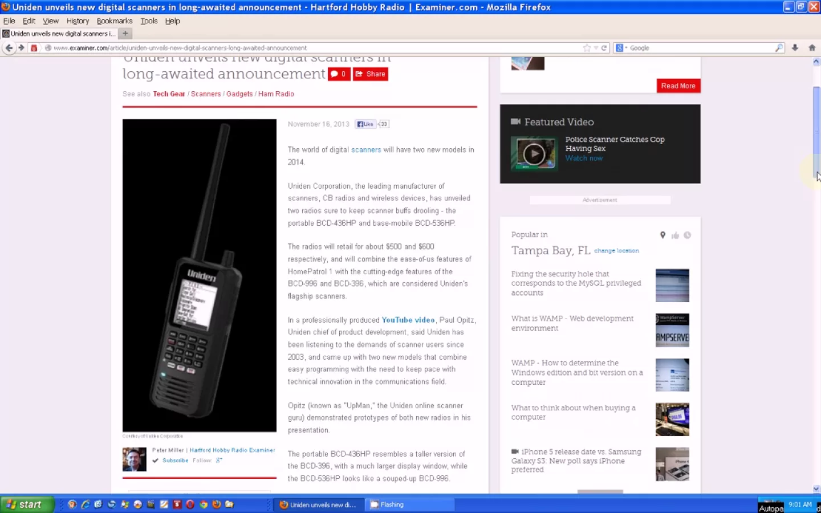Open the Help menu
The image size is (821, 513).
coord(172,21)
